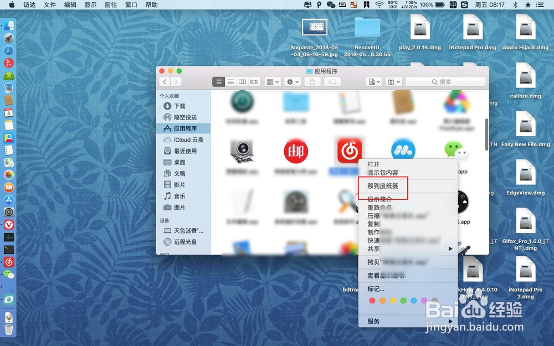The image size is (554, 346).
Task: Click the share toolbar button
Action: click(312, 82)
